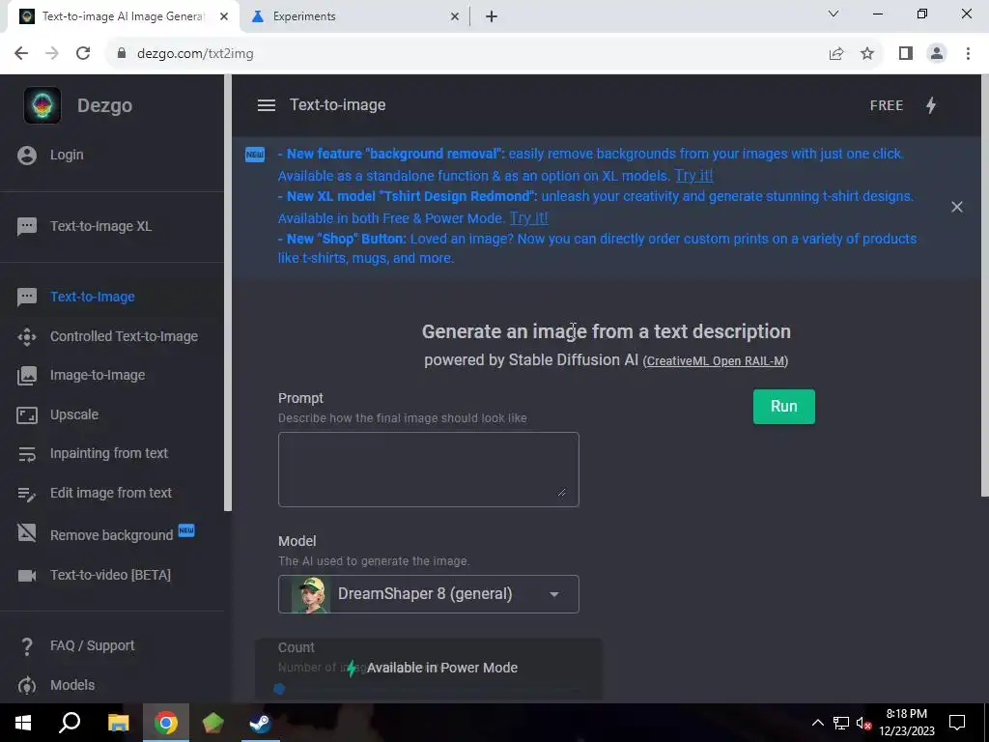Open Inpainting from text icon

pos(27,454)
